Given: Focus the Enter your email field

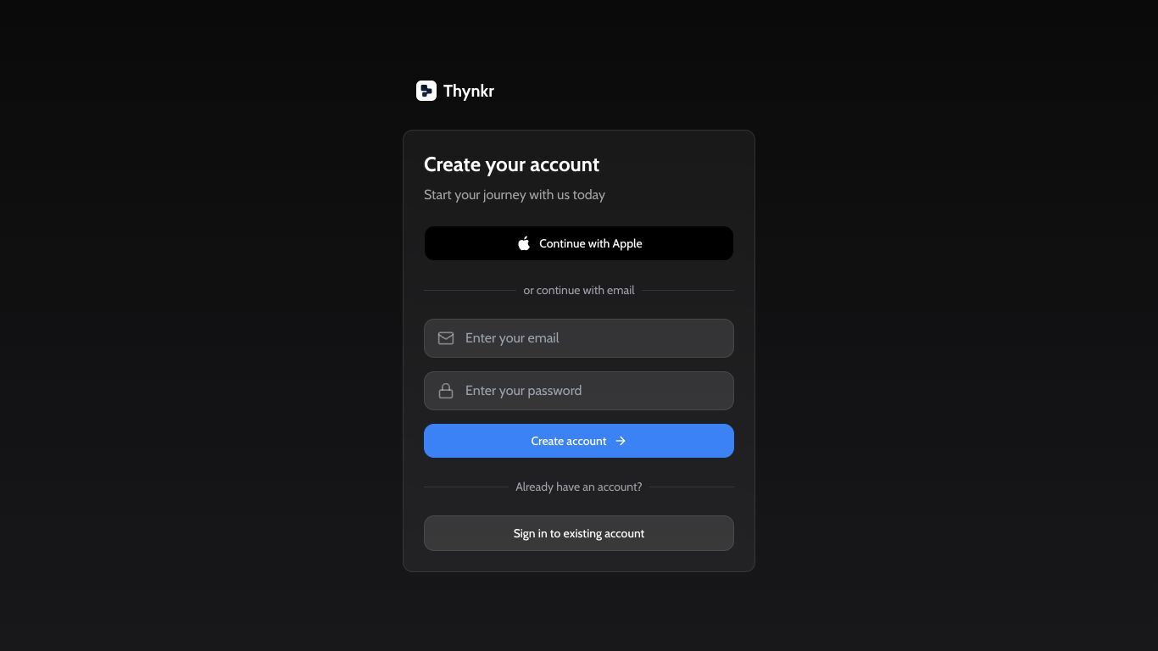Looking at the screenshot, I should [579, 338].
